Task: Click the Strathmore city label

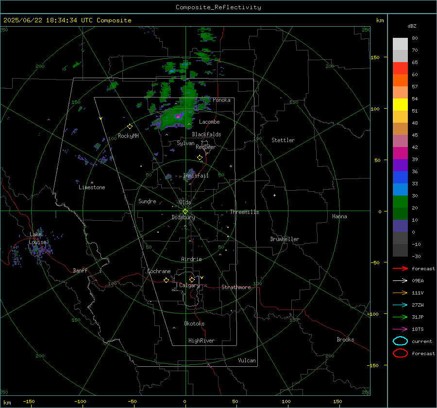Action: [x=236, y=287]
